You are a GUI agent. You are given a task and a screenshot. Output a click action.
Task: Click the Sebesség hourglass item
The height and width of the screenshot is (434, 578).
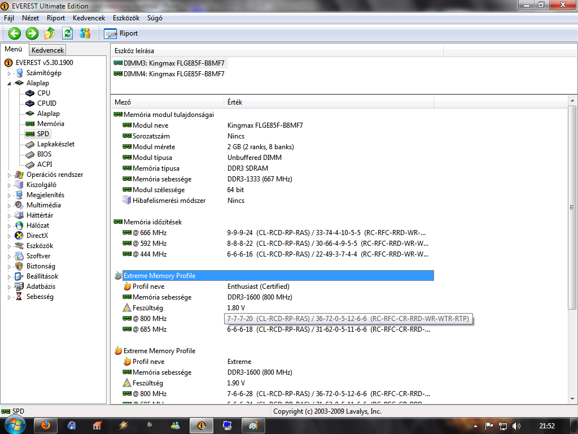click(40, 297)
